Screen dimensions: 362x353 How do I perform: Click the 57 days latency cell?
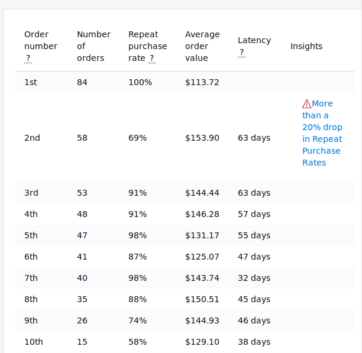pyautogui.click(x=254, y=214)
